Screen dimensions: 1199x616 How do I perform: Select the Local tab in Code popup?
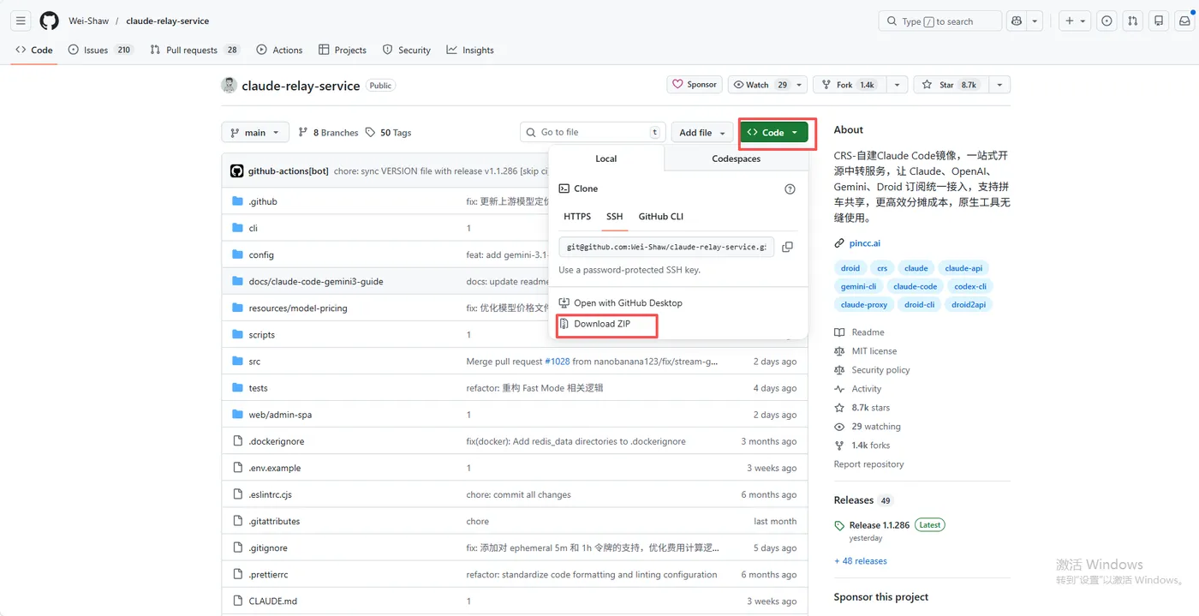[x=606, y=158]
